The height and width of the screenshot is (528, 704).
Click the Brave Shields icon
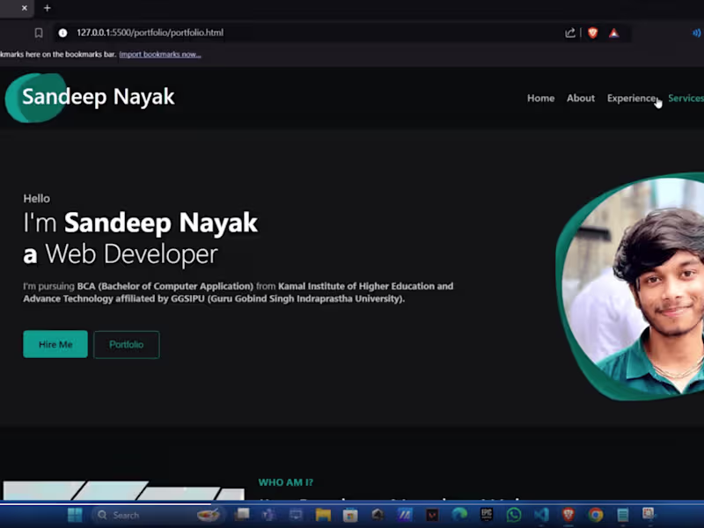[x=593, y=33]
